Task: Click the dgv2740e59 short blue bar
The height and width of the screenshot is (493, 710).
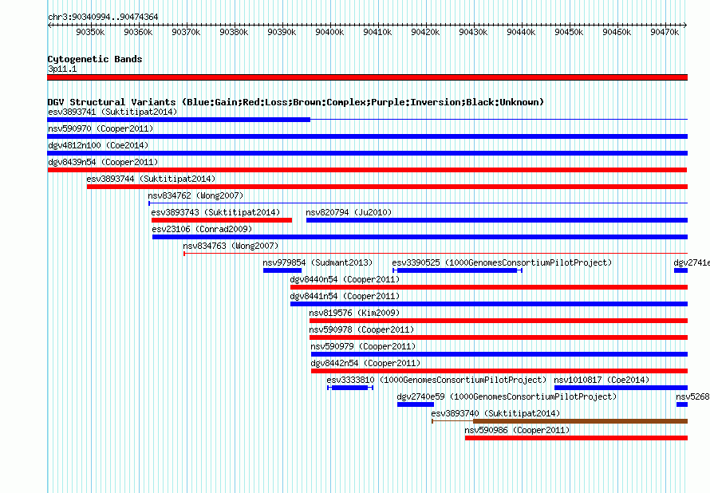Action: [416, 404]
